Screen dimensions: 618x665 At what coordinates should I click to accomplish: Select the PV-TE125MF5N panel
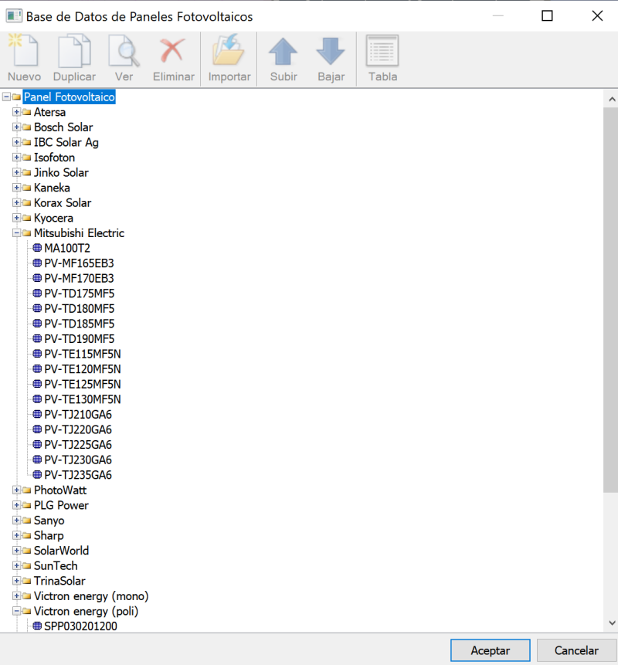(x=83, y=384)
